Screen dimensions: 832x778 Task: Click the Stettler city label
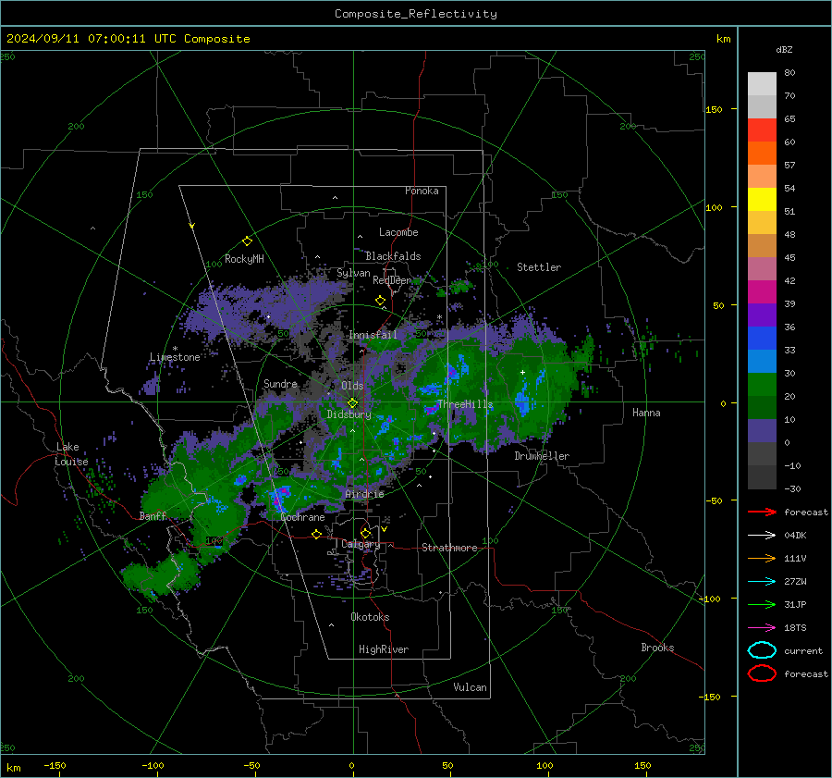click(x=539, y=267)
